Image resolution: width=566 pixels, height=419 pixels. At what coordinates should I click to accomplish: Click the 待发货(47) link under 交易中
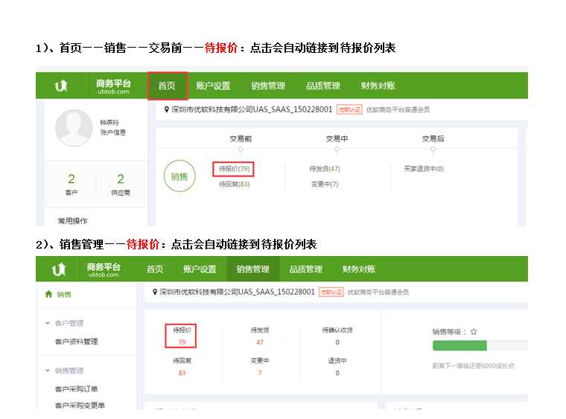point(325,169)
